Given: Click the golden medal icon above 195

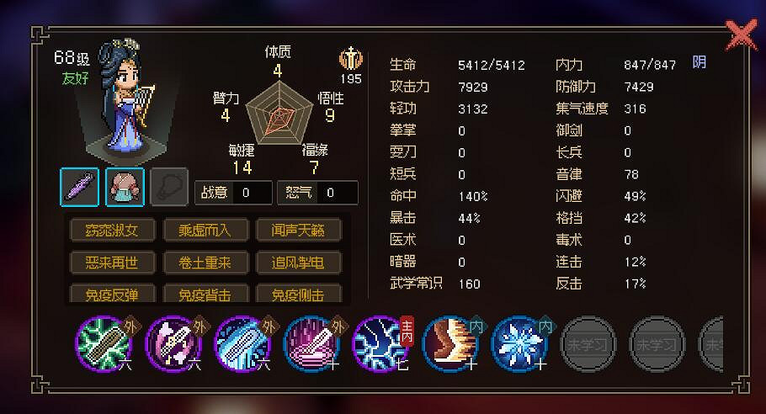Looking at the screenshot, I should click(x=351, y=59).
